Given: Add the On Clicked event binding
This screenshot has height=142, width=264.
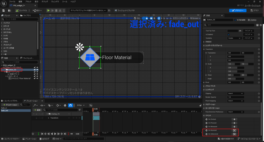Looking at the screenshot, I should tap(234, 119).
